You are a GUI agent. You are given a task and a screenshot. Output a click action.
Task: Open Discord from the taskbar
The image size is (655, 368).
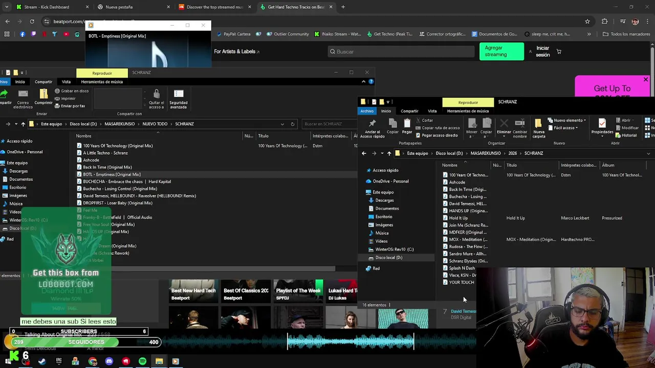[109, 361]
